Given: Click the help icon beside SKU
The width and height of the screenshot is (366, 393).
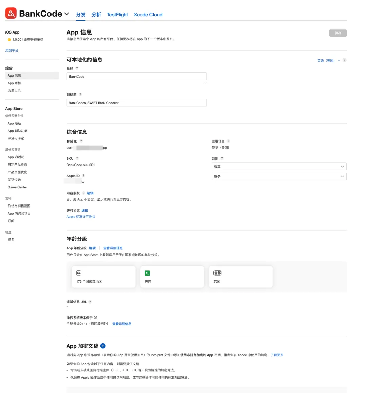Looking at the screenshot, I should (77, 158).
